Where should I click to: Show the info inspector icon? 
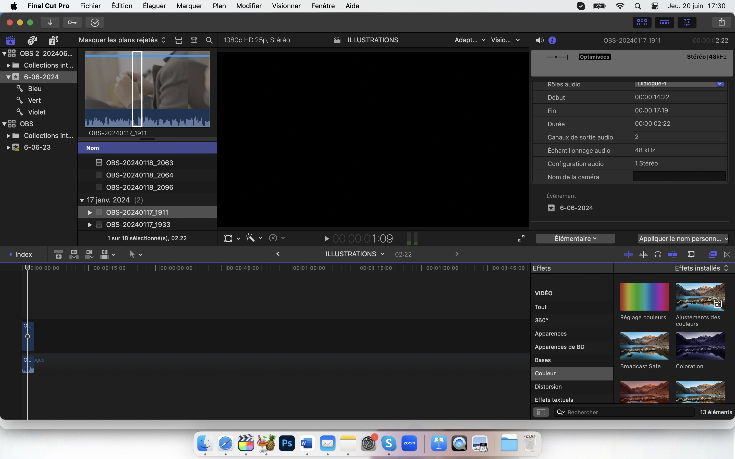[x=552, y=40]
